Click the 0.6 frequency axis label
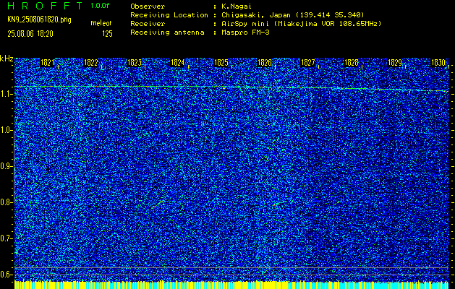 pos(7,275)
